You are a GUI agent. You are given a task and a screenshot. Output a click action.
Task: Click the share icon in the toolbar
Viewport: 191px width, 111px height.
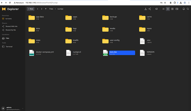[x=150, y=9]
